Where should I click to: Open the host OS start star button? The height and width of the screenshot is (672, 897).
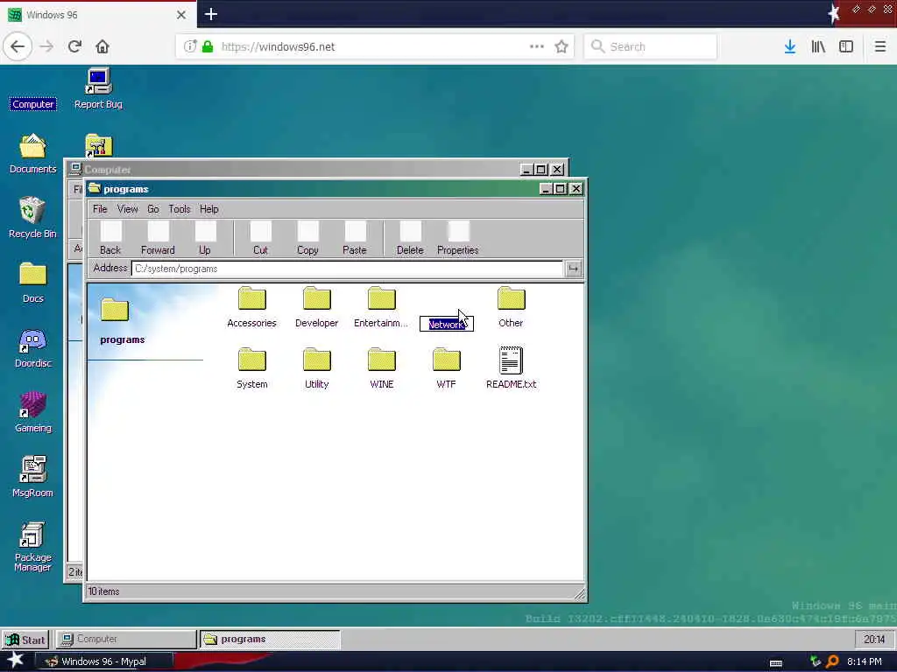pos(16,661)
